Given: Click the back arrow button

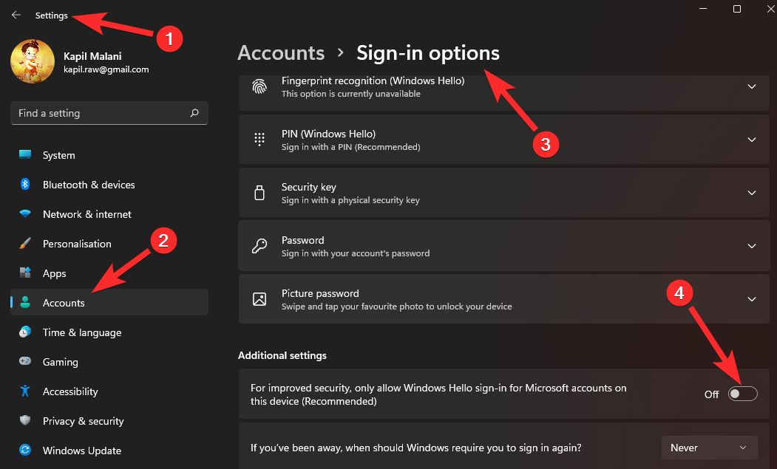Looking at the screenshot, I should [x=16, y=14].
